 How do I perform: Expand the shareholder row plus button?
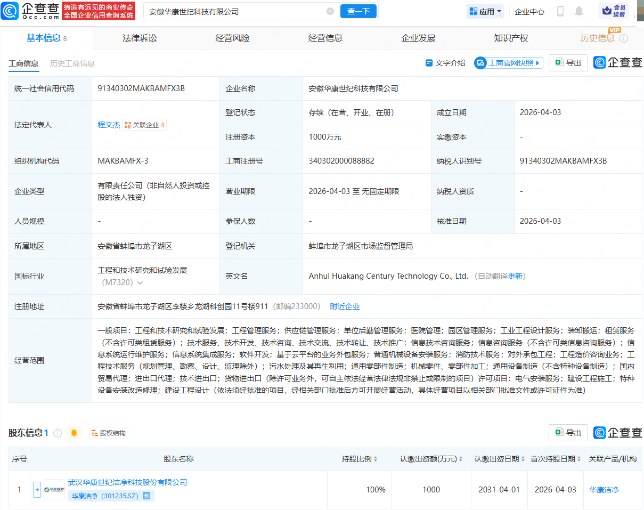(x=37, y=489)
